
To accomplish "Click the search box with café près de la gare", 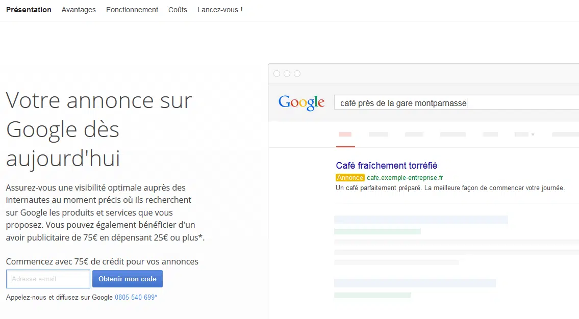I will point(454,103).
